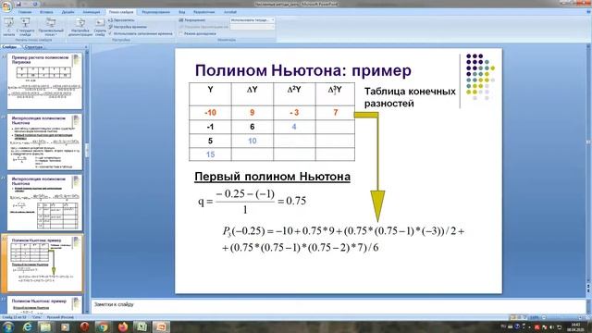Click the P3(-0.25) formula object
Image resolution: width=592 pixels, height=333 pixels.
pyautogui.click(x=343, y=239)
